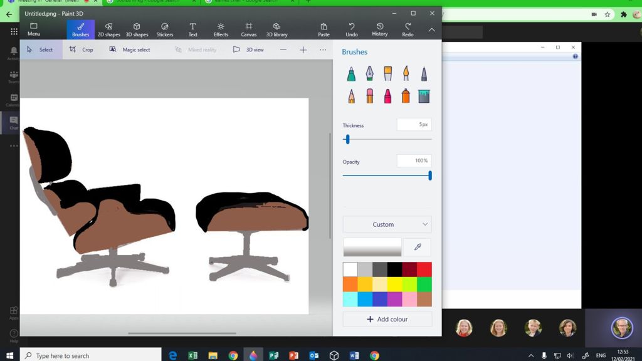Select the Watercolour brush
The height and width of the screenshot is (361, 642).
(406, 74)
